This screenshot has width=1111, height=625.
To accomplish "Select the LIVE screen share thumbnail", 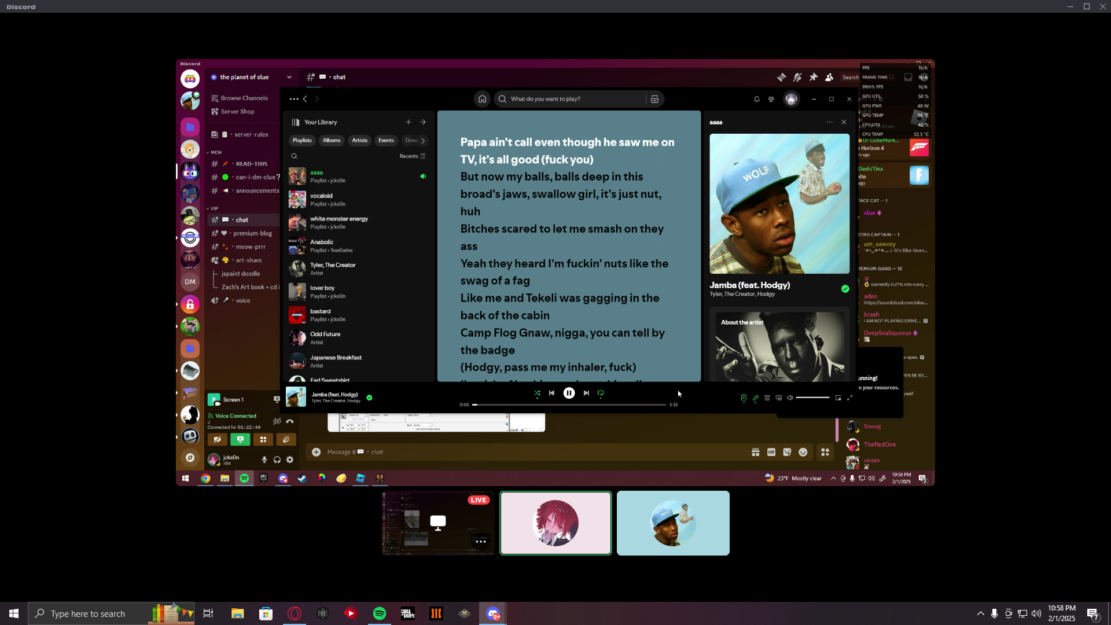I will click(x=438, y=523).
